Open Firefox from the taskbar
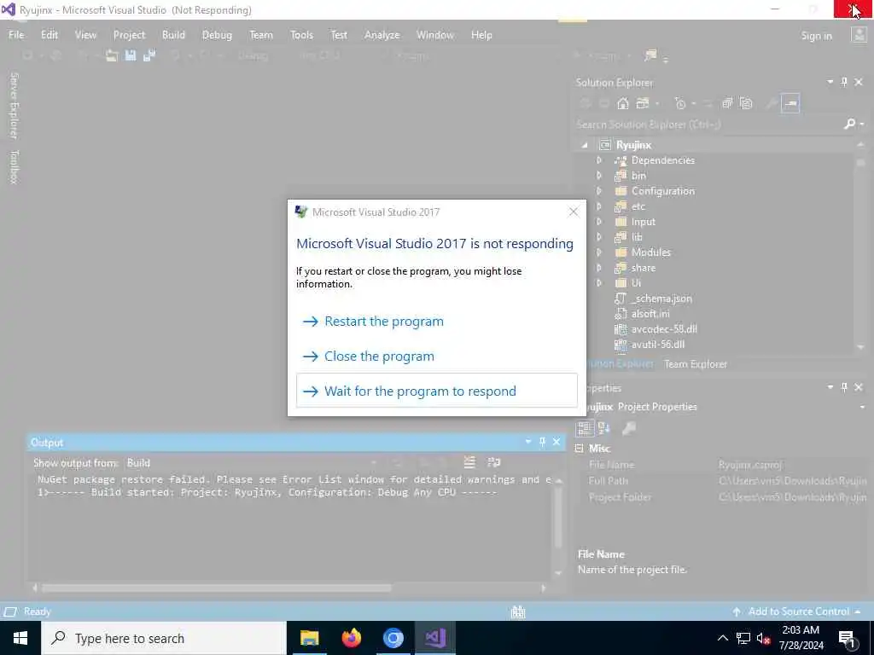 [351, 638]
